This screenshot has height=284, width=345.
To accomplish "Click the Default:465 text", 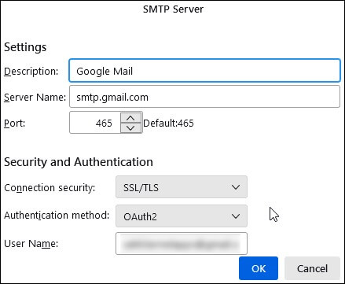I will coord(168,123).
